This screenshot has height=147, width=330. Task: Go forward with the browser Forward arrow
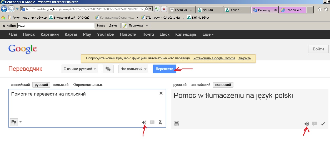point(11,9)
